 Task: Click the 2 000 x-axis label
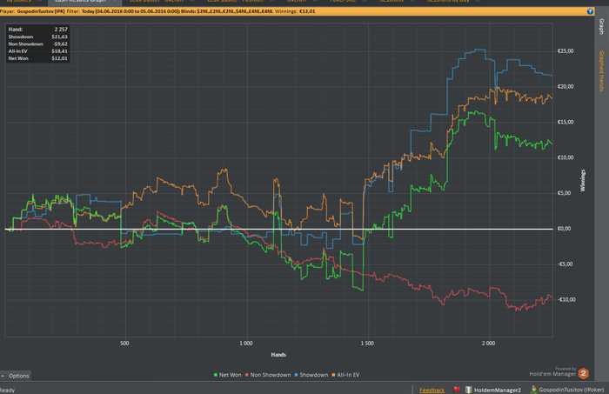point(489,344)
